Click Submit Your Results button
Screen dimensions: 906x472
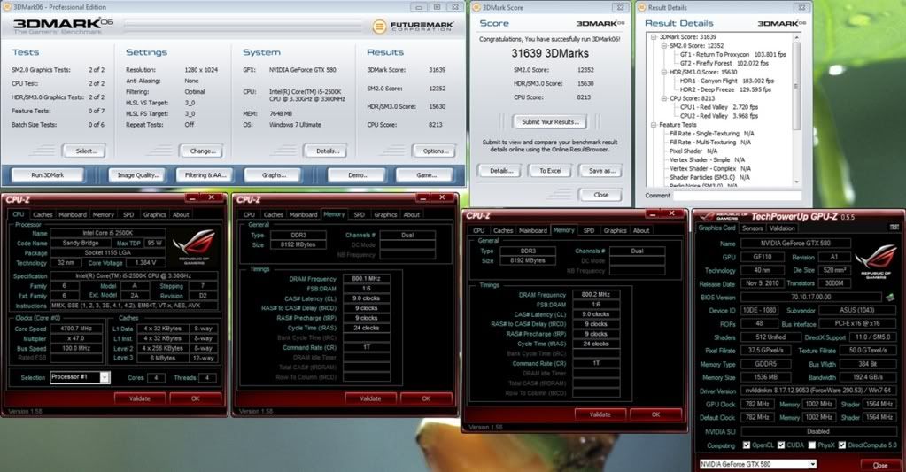click(550, 122)
